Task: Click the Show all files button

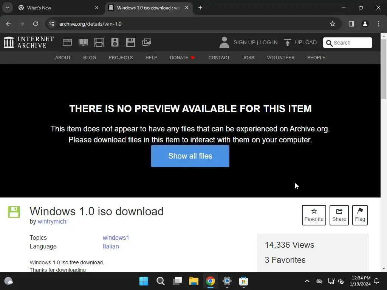Action: pos(190,156)
